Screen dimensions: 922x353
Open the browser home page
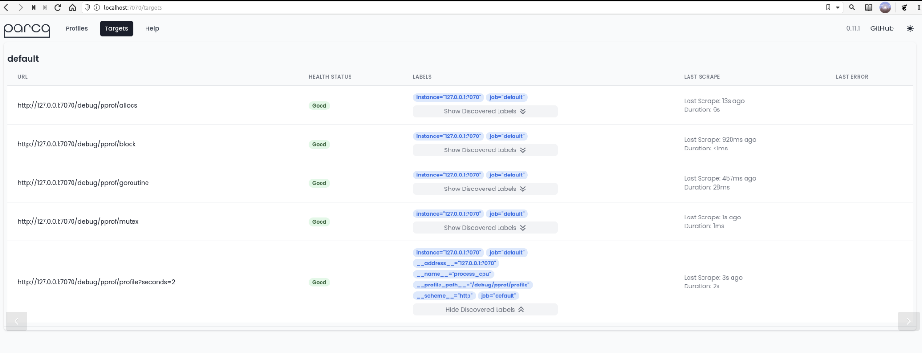(x=72, y=7)
